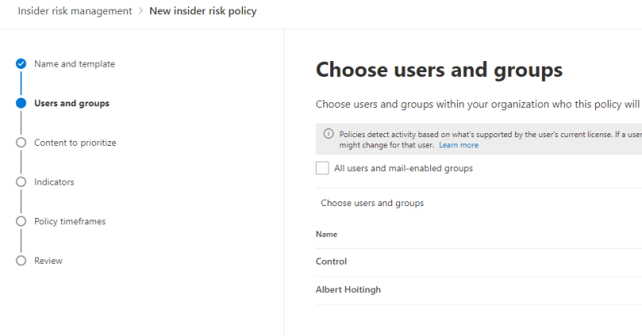Click the completed checkmark icon for Name and template
This screenshot has height=336, width=642.
(21, 64)
